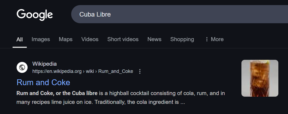Viewport: 288px width, 114px height.
Task: Switch to the News tab
Action: pos(154,39)
